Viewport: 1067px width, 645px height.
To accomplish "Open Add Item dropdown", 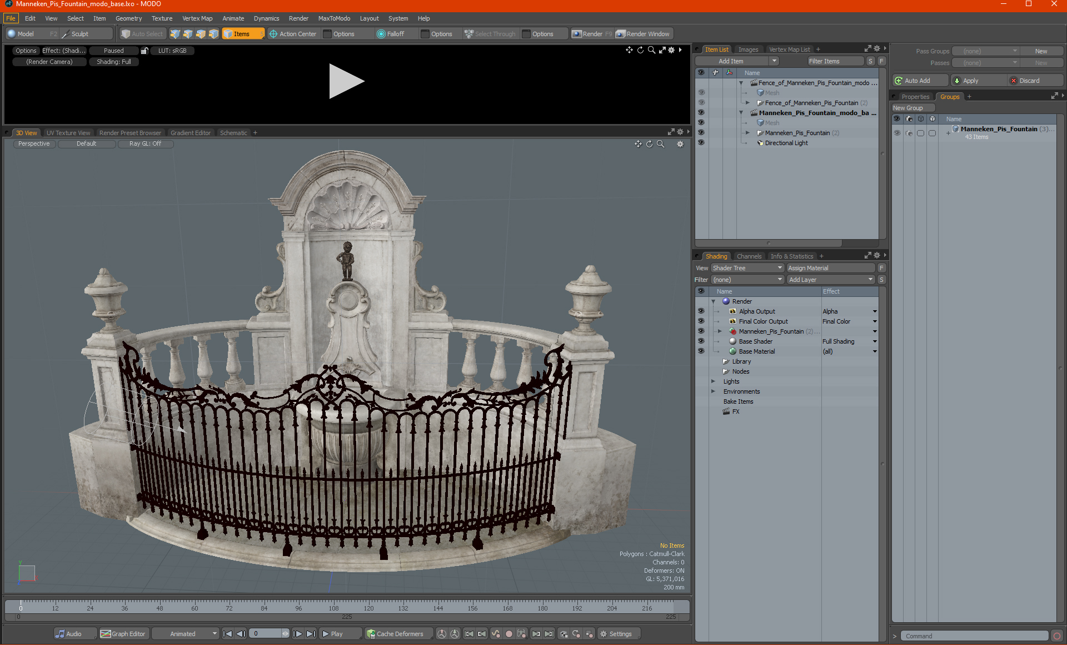I will pos(774,61).
